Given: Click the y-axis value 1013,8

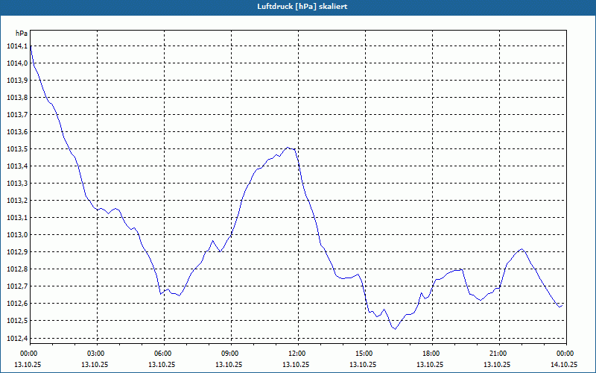Looking at the screenshot, I should 17,98.
